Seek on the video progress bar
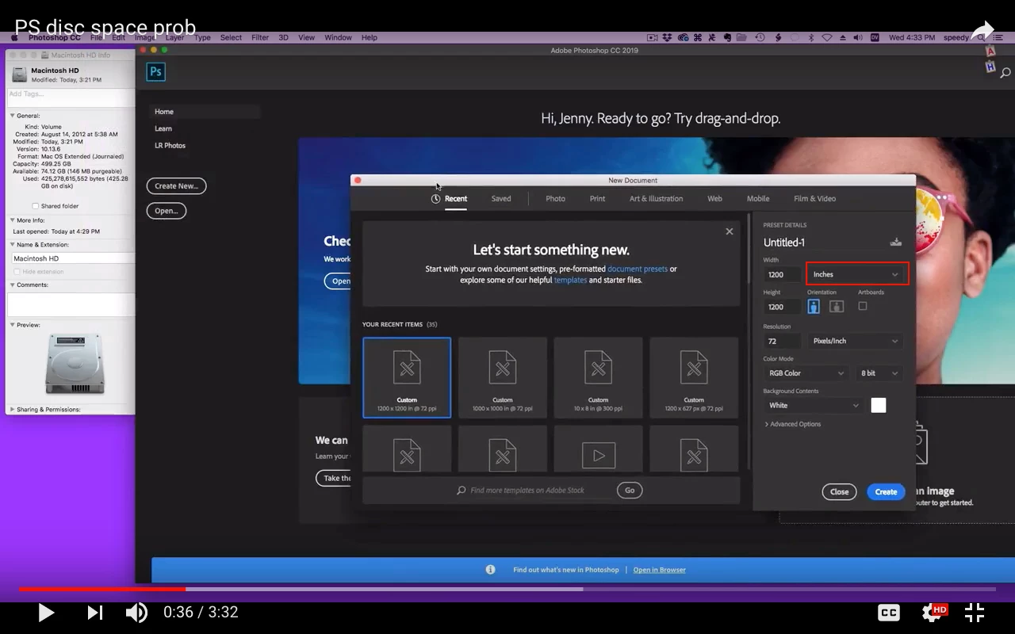 point(507,589)
